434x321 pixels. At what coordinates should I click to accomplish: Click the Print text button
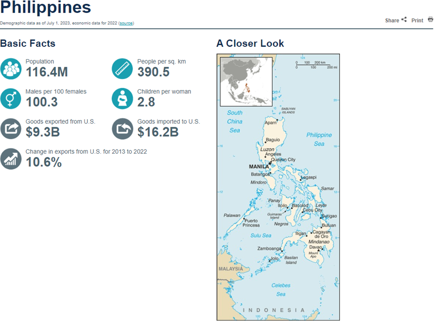pyautogui.click(x=417, y=20)
